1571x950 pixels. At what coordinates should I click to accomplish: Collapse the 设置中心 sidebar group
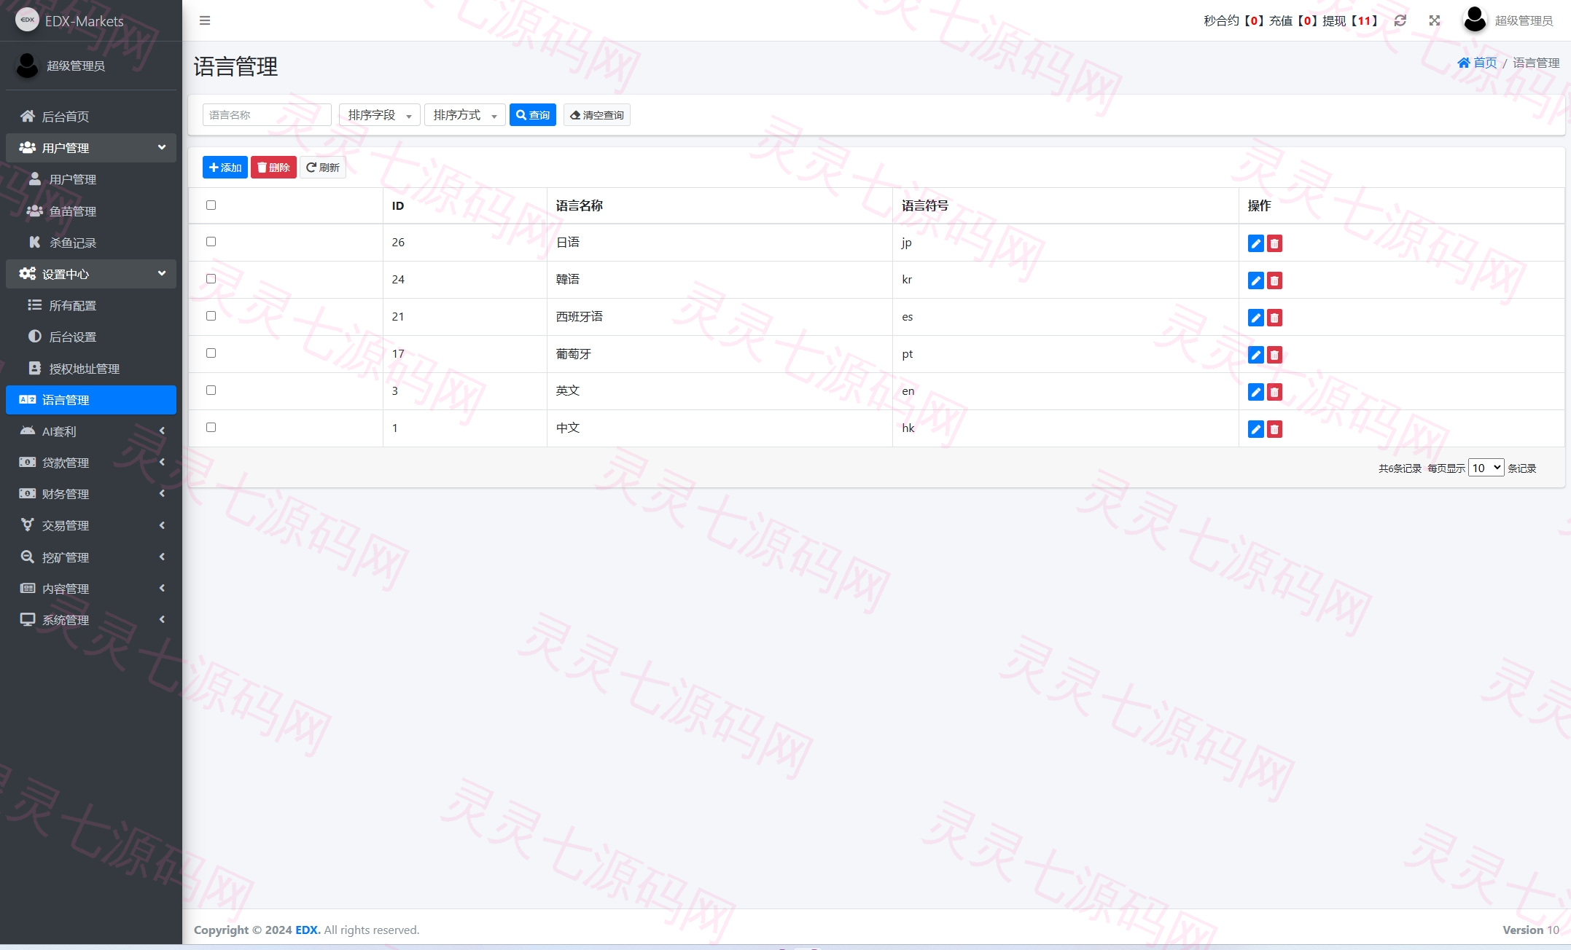pyautogui.click(x=91, y=274)
